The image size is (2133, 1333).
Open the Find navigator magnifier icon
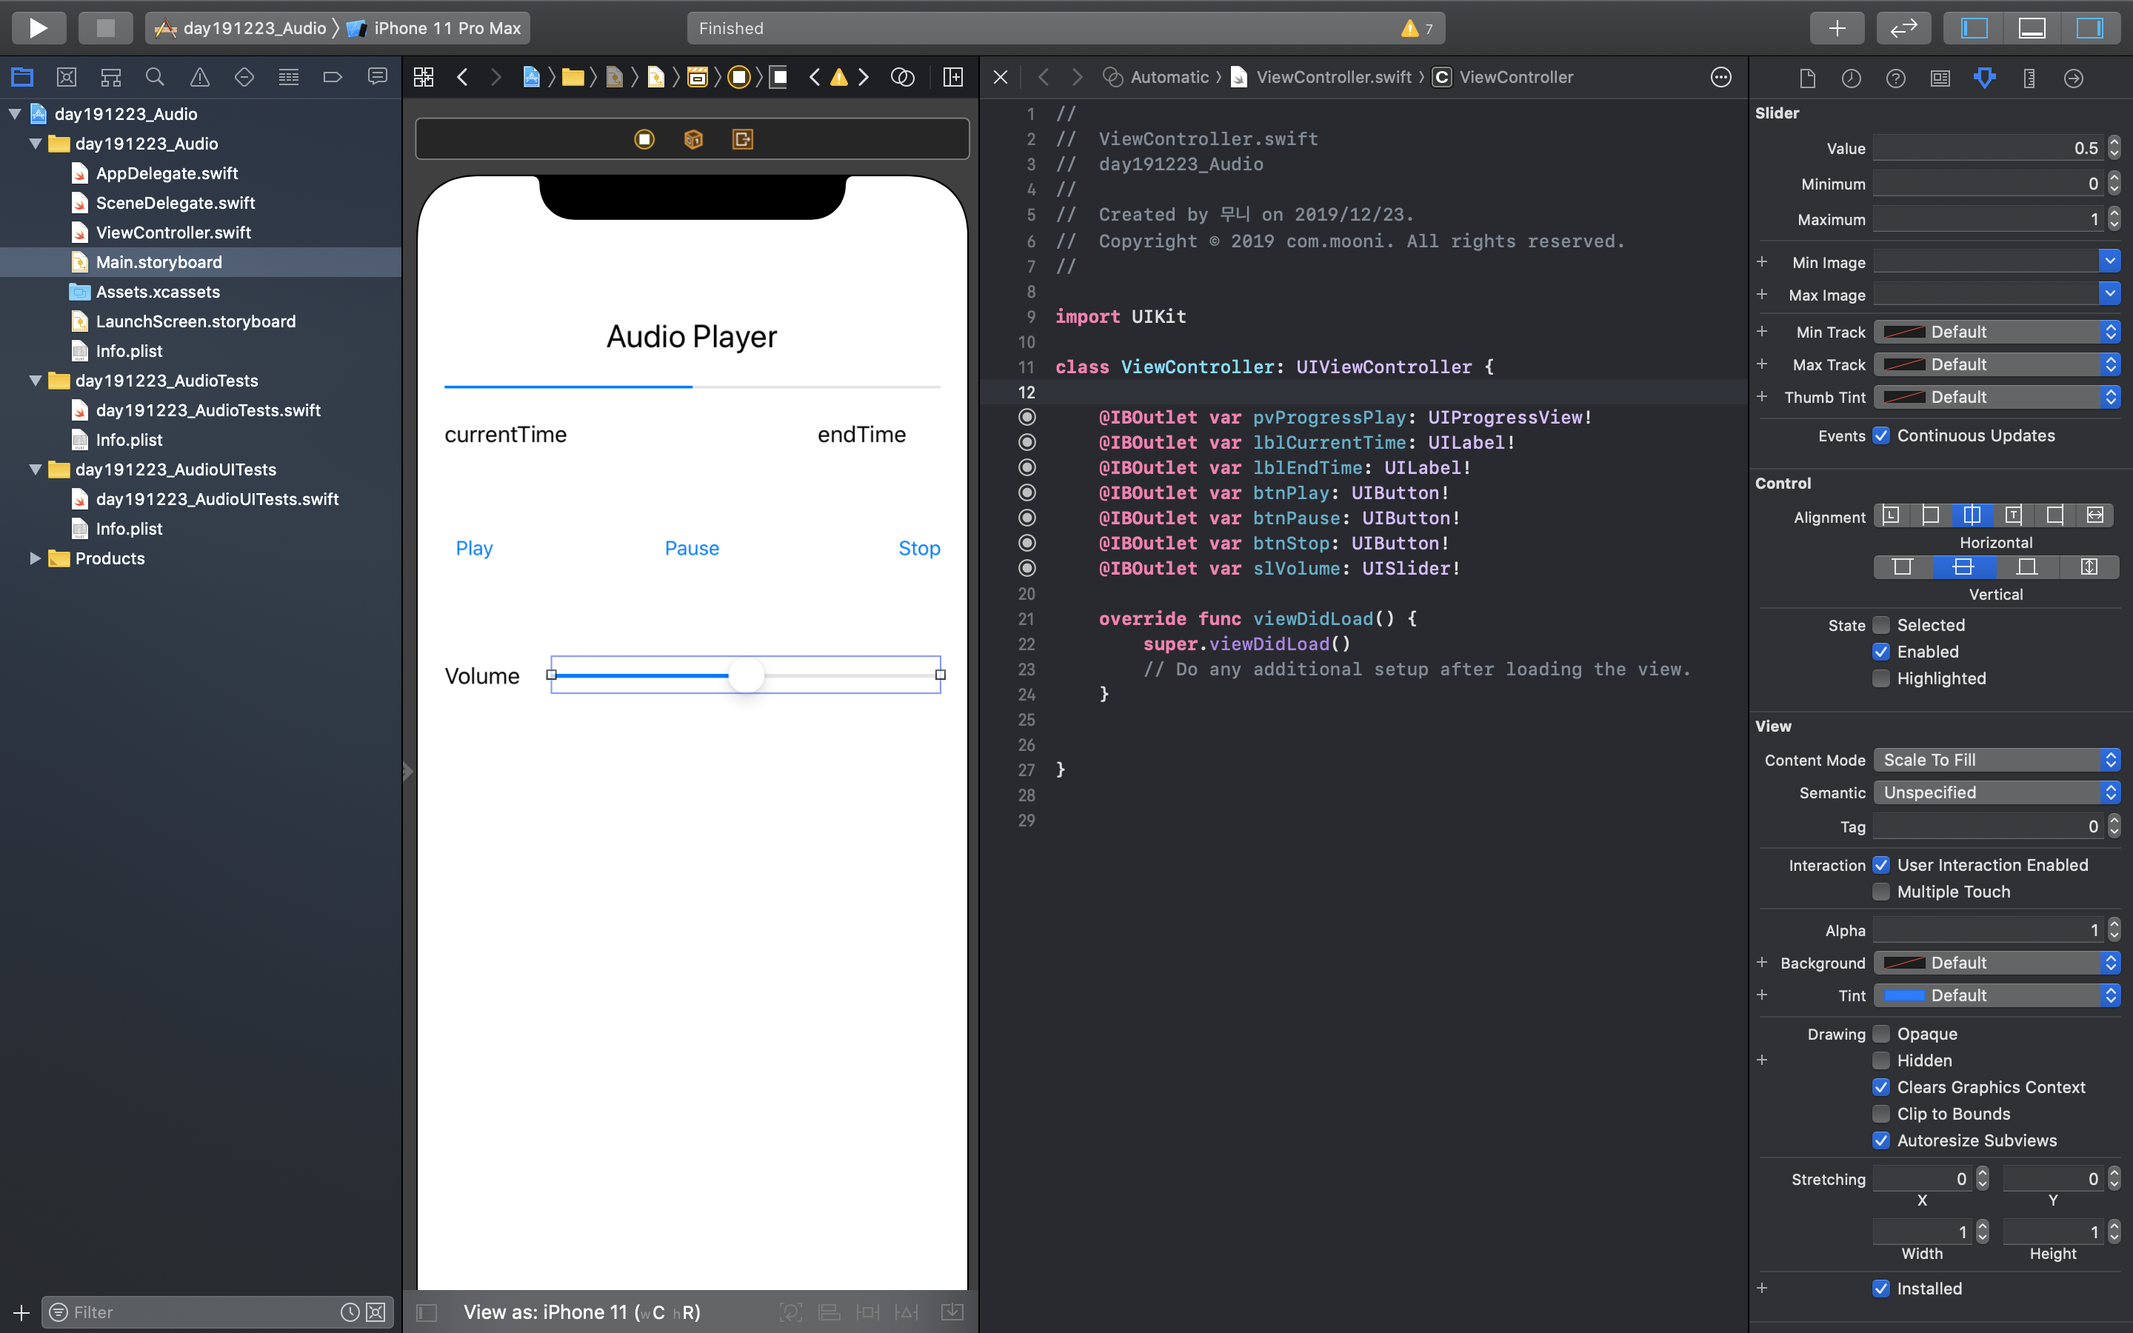(x=155, y=78)
